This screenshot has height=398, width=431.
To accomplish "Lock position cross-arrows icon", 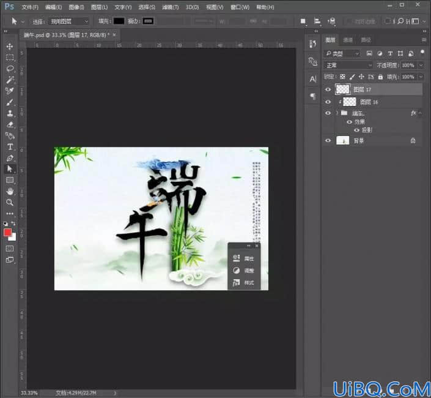I will pyautogui.click(x=361, y=77).
